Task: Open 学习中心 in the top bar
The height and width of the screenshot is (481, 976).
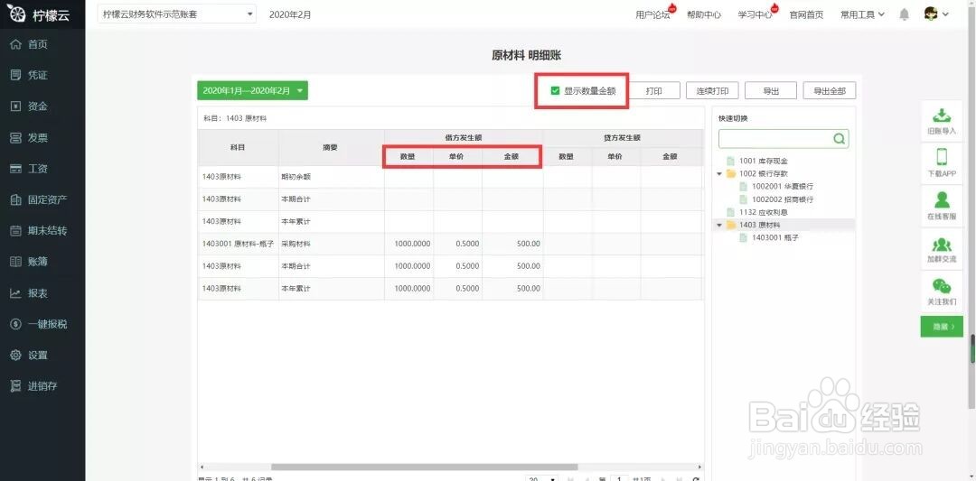Action: (x=755, y=14)
